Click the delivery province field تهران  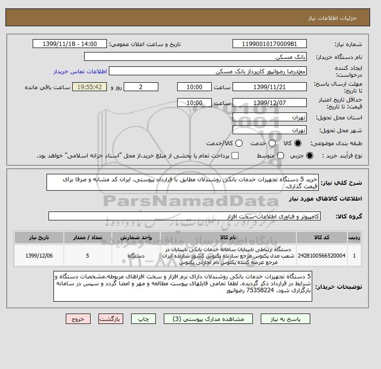270,117
